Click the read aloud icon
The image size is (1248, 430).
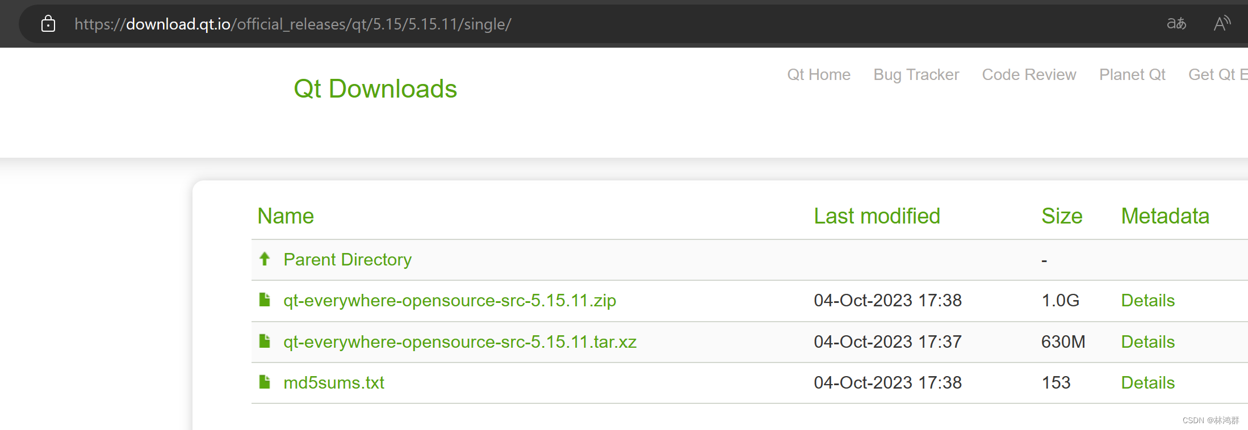[1221, 24]
